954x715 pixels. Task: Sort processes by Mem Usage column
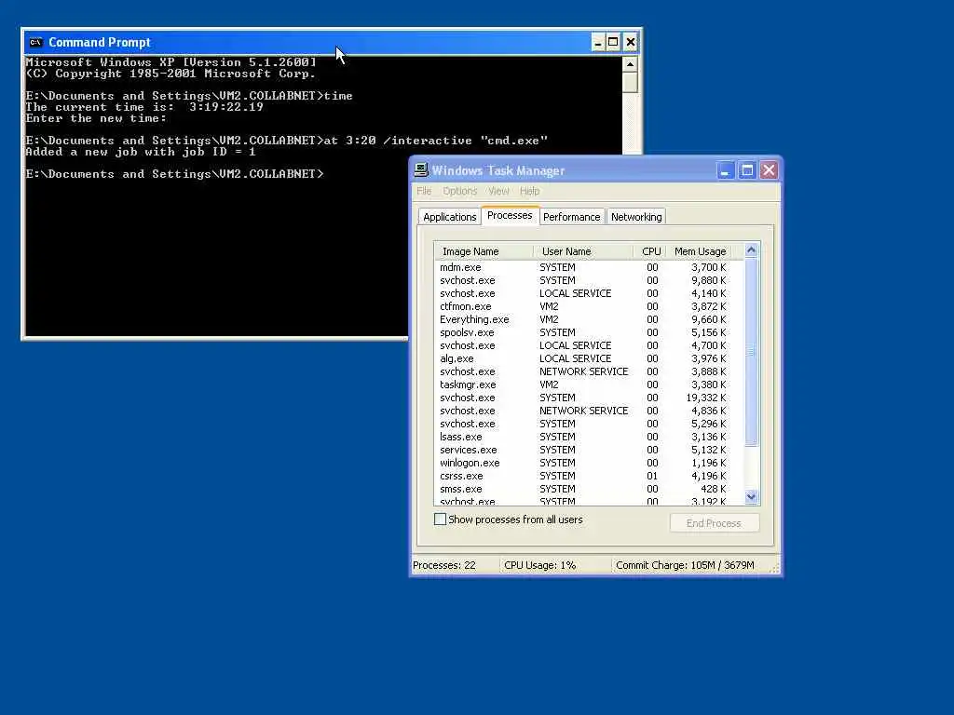point(699,251)
